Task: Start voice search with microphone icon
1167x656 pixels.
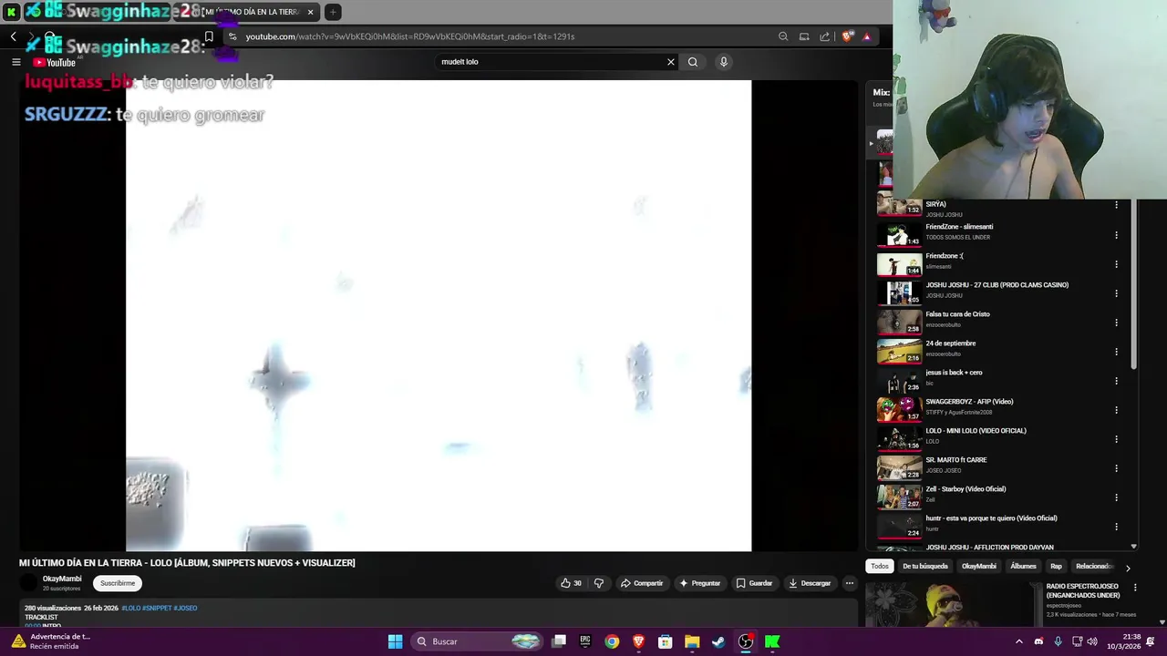Action: [x=724, y=62]
